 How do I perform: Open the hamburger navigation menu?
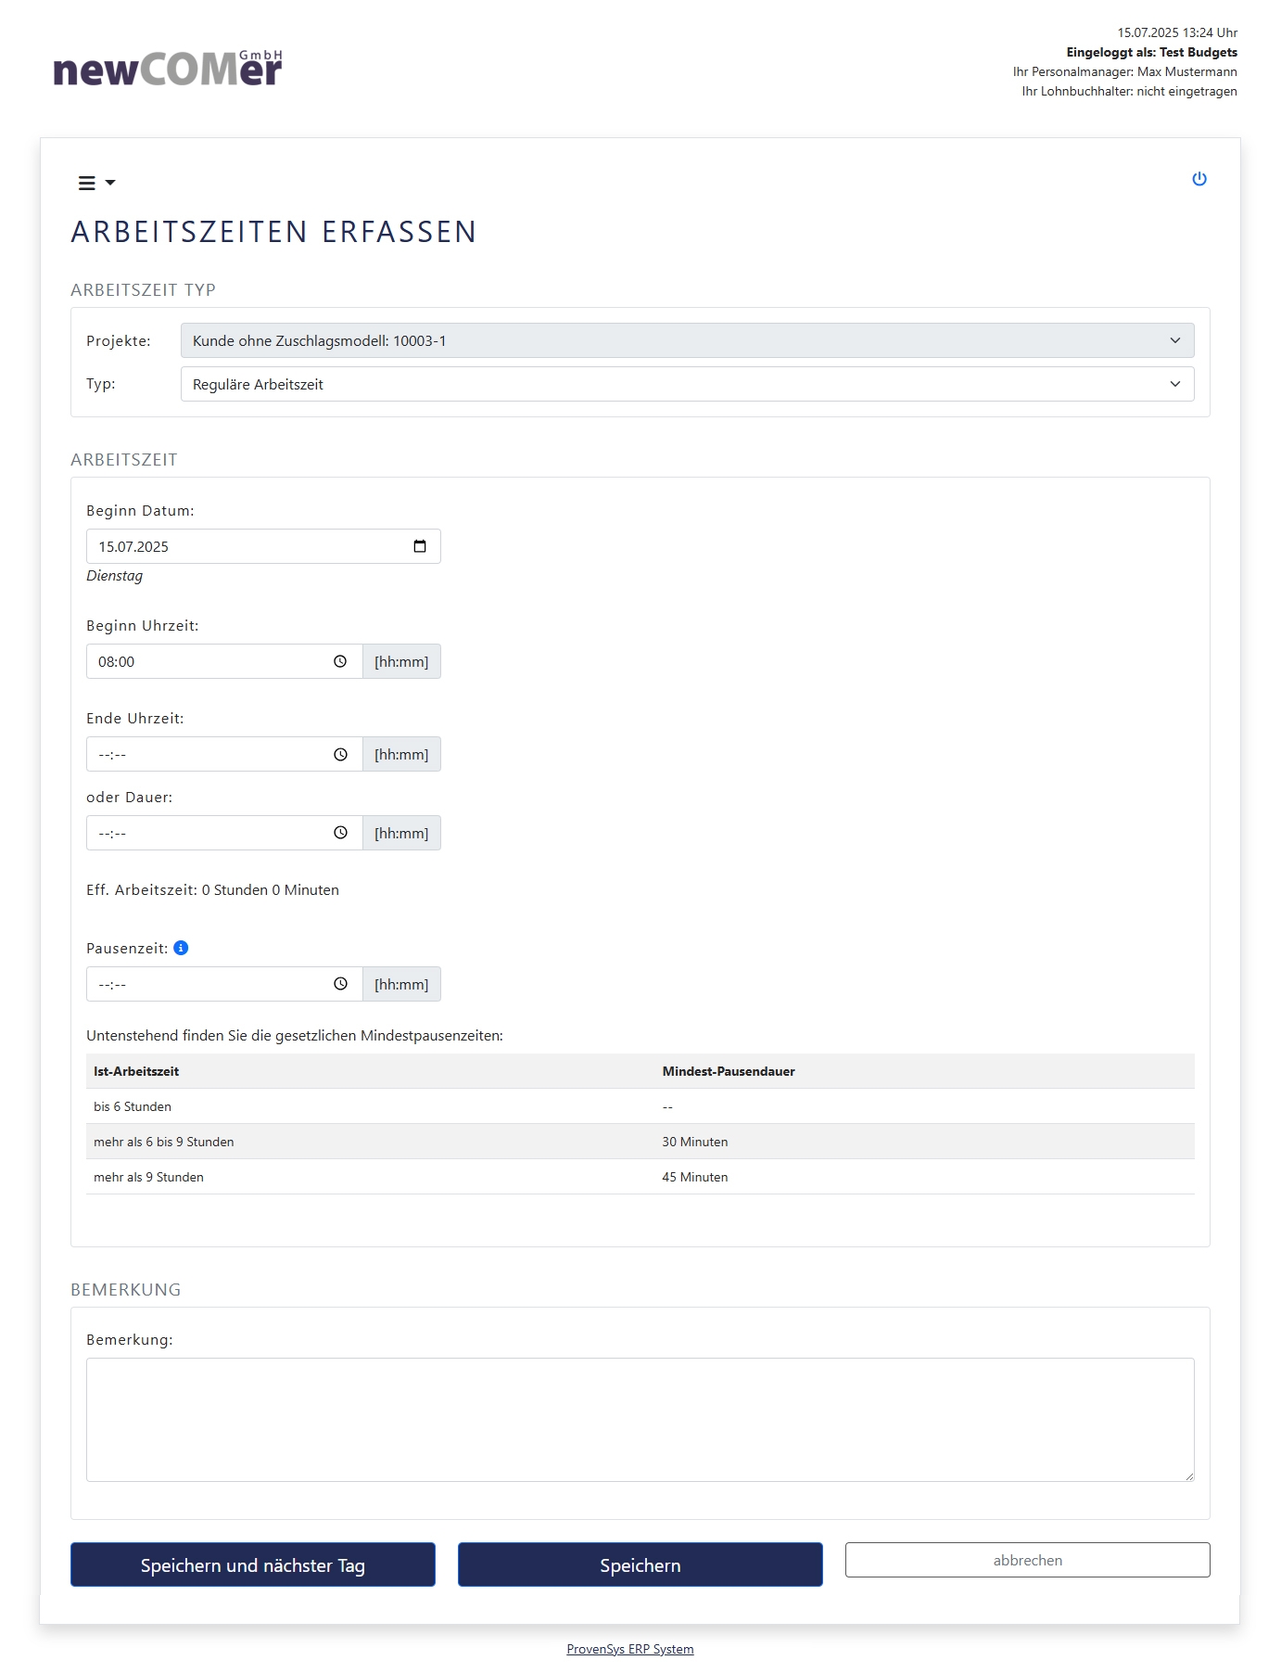tap(95, 183)
